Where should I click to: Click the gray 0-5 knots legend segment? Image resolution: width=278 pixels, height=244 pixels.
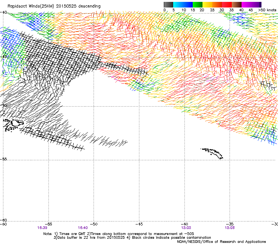click(168, 5)
